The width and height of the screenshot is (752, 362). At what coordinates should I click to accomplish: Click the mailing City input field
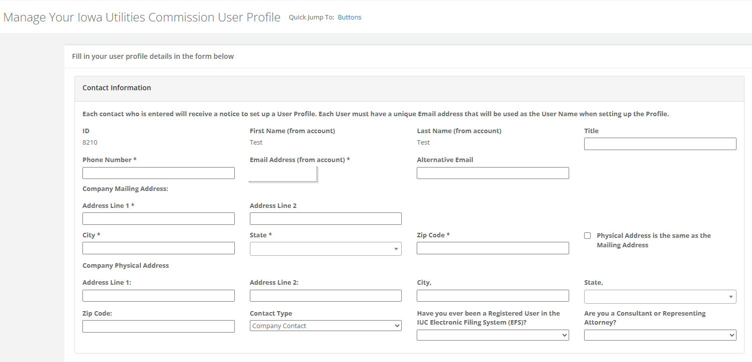pyautogui.click(x=158, y=248)
